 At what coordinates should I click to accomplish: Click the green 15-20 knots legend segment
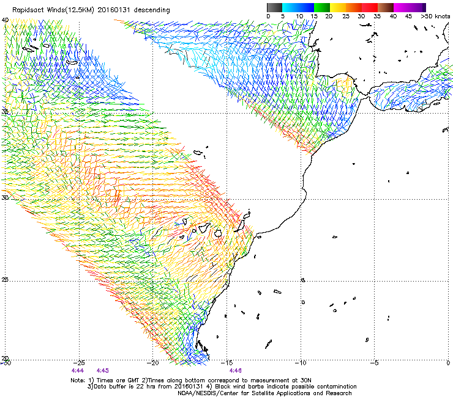coord(322,7)
